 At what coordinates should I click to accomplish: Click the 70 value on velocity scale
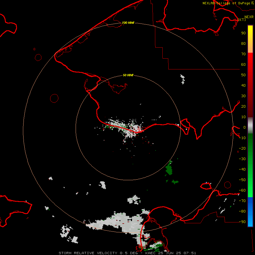243,54
